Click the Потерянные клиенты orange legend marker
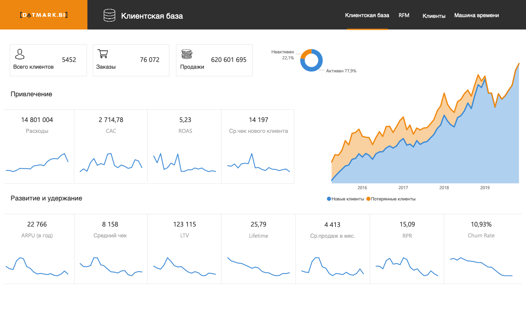Screen dimensions: 526x318 tap(368, 199)
